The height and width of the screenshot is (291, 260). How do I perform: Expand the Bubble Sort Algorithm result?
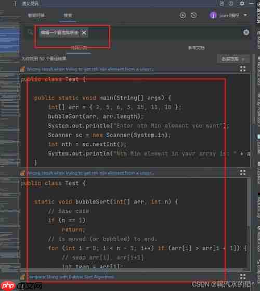(243, 276)
